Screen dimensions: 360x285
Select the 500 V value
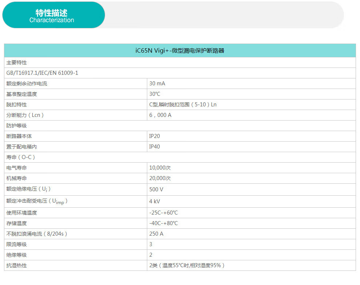point(156,190)
